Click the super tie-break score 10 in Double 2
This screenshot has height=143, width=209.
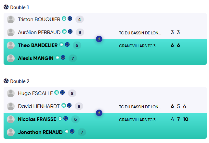pos(186,119)
